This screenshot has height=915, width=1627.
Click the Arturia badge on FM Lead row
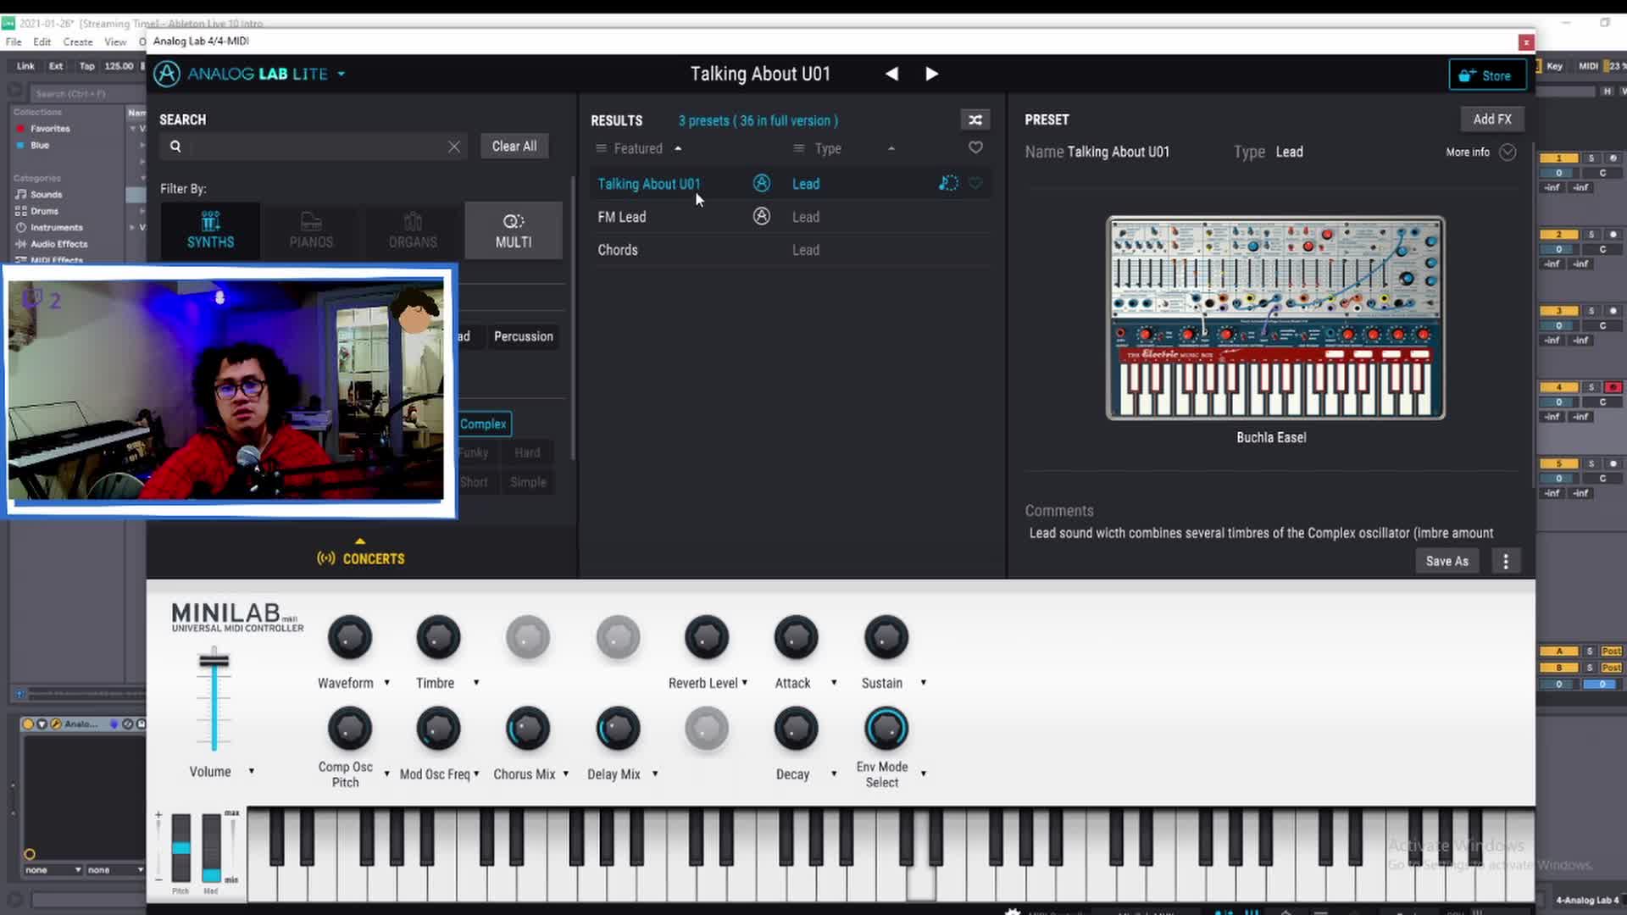762,216
